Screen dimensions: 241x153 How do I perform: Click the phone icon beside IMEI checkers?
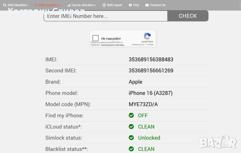click(36, 5)
